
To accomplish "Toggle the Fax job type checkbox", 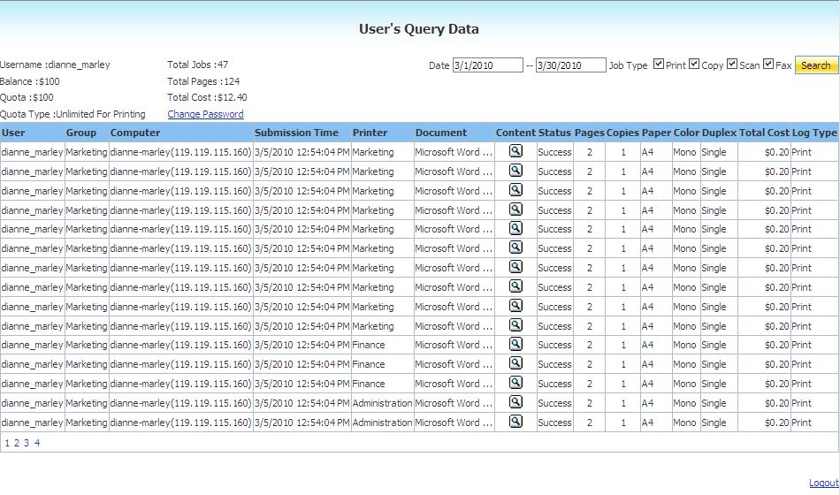I will [768, 64].
